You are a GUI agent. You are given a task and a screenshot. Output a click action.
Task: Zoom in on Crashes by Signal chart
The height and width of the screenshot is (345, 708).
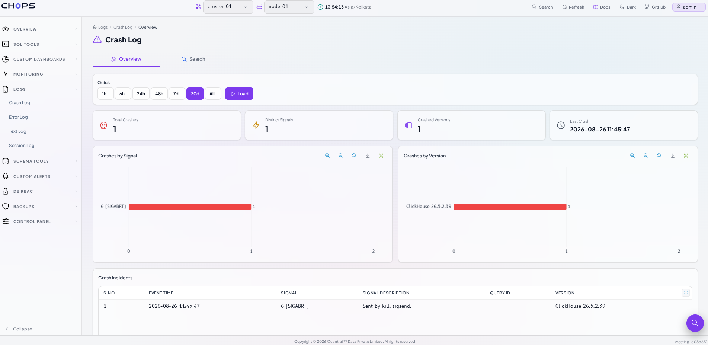[327, 156]
